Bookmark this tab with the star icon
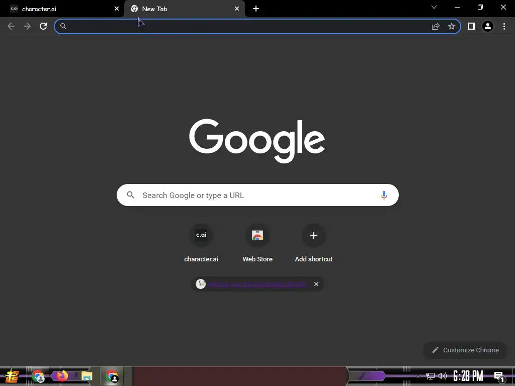The height and width of the screenshot is (386, 515). tap(452, 26)
